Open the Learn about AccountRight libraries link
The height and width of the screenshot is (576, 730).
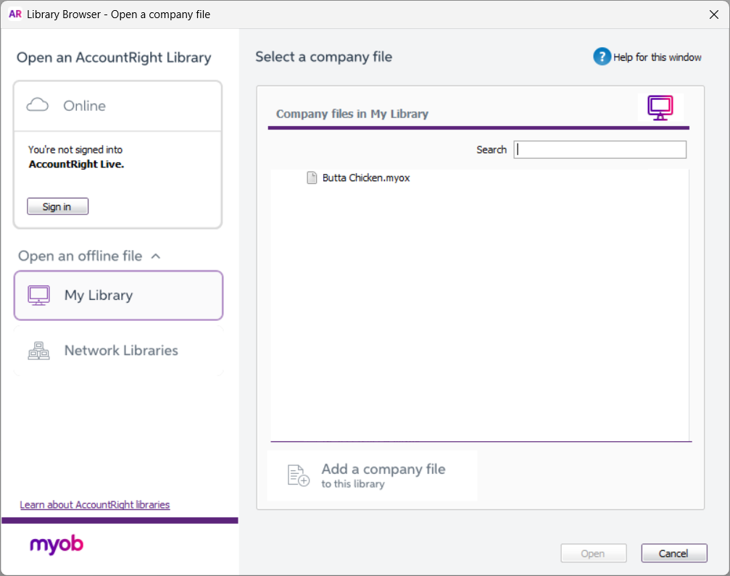point(94,504)
